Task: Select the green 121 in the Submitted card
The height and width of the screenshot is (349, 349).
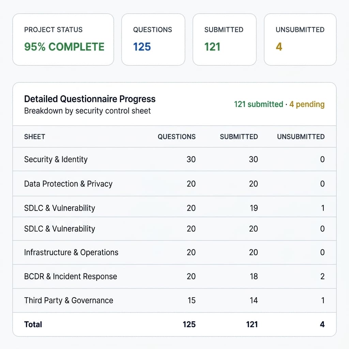Action: click(212, 47)
